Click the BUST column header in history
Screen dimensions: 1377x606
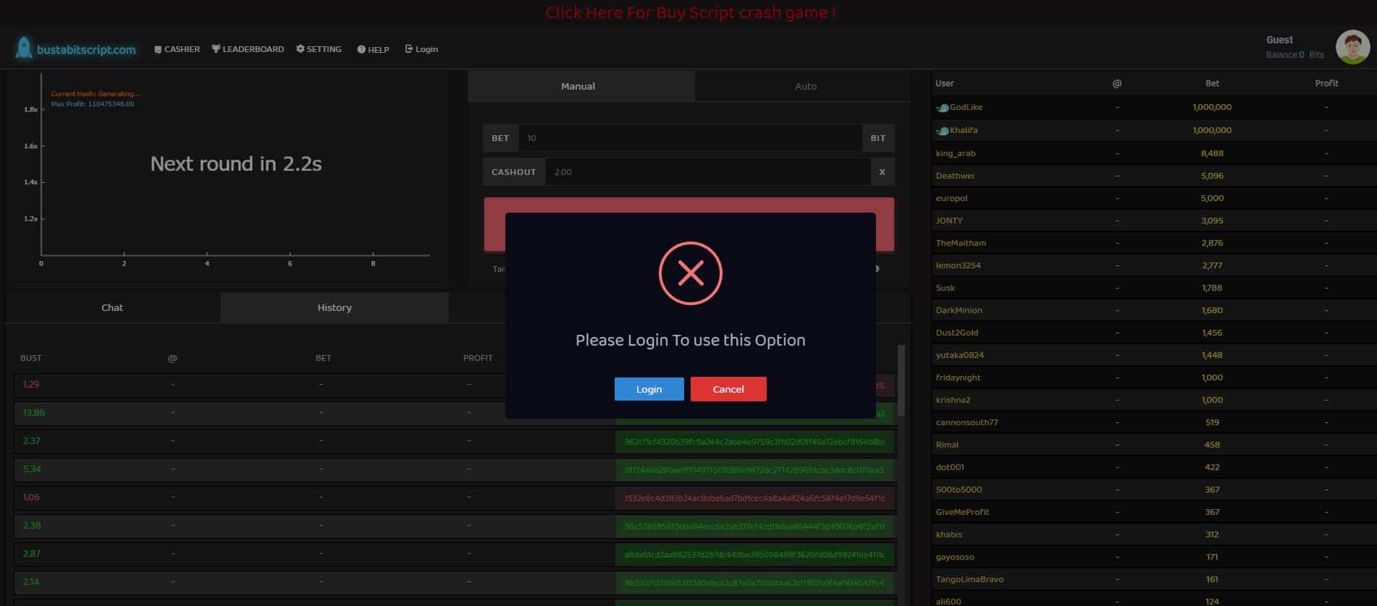click(31, 358)
